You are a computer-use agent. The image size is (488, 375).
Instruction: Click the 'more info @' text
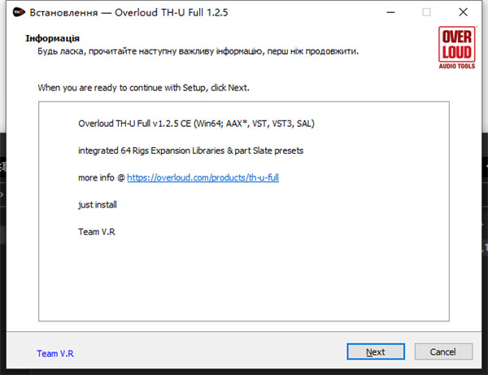[102, 177]
